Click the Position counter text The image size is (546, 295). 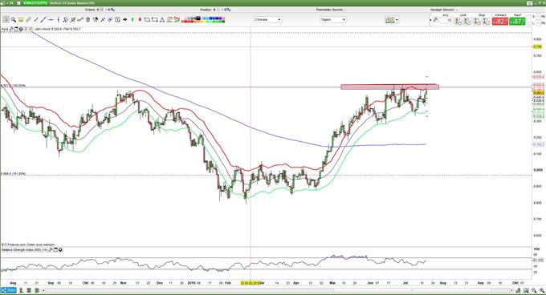[215, 10]
